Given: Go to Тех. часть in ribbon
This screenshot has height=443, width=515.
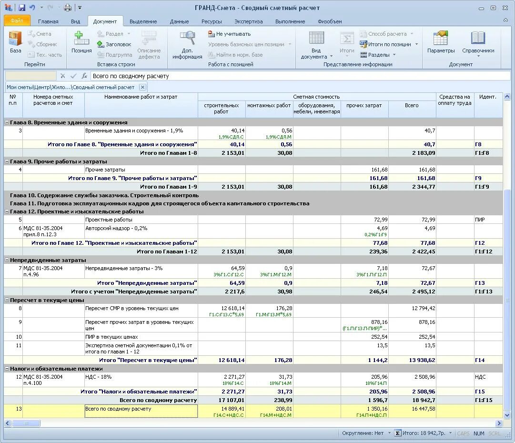Looking at the screenshot, I should pyautogui.click(x=45, y=55).
